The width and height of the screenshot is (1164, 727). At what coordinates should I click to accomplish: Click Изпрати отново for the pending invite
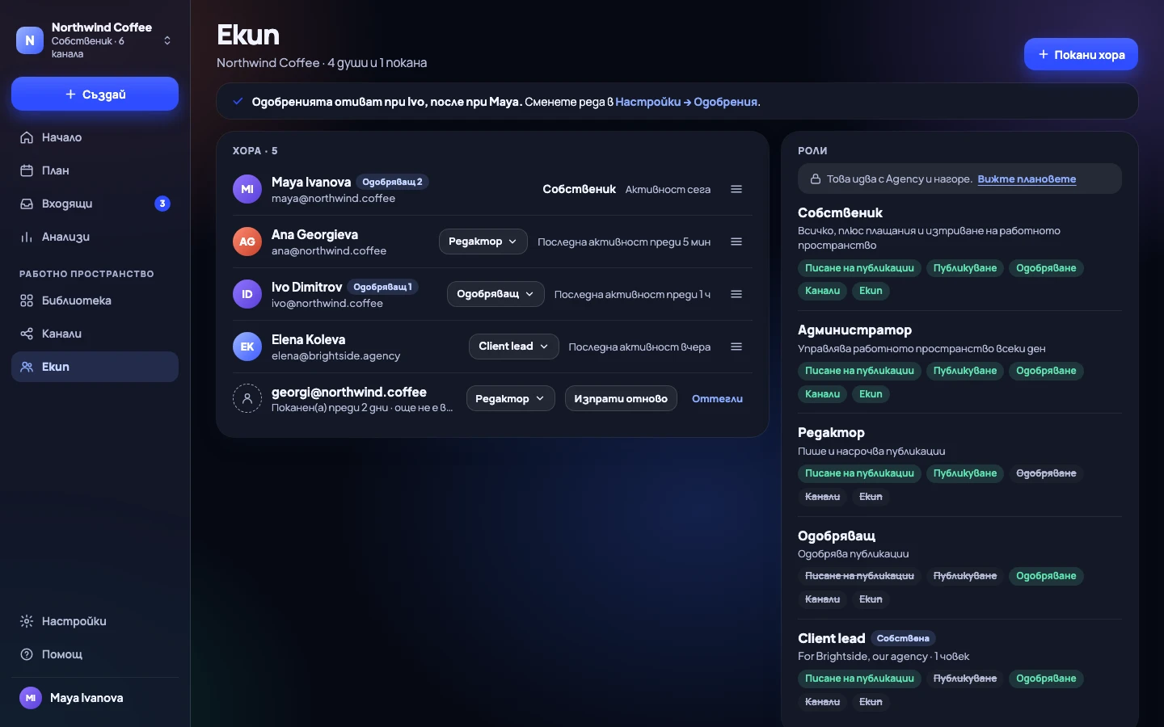pyautogui.click(x=621, y=398)
